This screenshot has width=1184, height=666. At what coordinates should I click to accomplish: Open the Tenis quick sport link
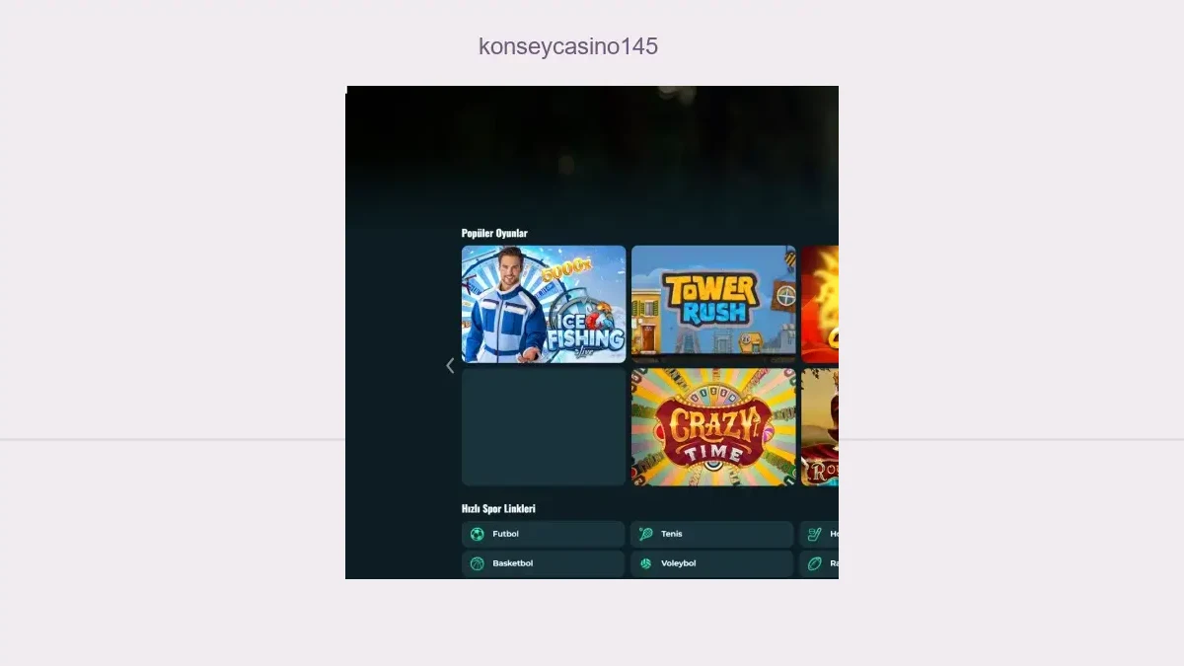(711, 535)
